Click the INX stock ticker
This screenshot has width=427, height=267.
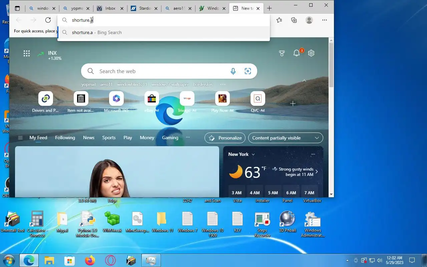49,55
